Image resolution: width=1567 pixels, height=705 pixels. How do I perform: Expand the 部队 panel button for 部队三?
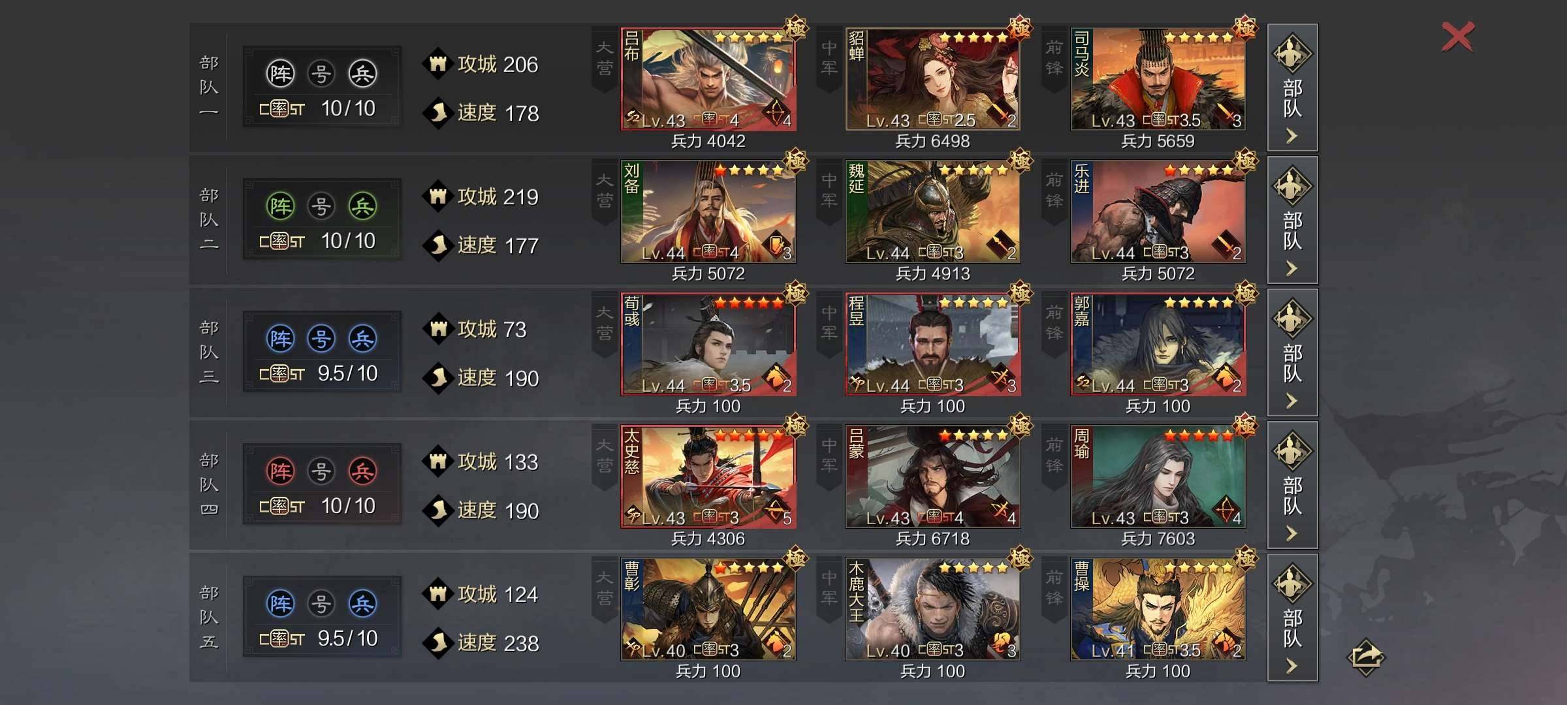pyautogui.click(x=1292, y=352)
